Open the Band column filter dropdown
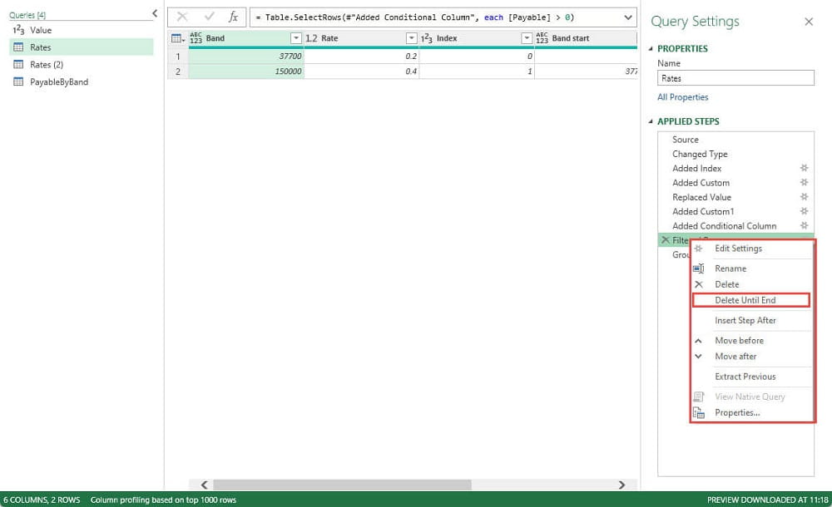This screenshot has width=832, height=507. click(x=295, y=38)
